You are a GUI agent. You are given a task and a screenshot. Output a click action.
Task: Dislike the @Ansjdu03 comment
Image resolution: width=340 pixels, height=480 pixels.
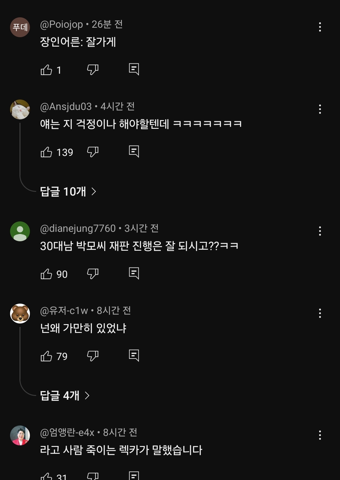tap(93, 152)
